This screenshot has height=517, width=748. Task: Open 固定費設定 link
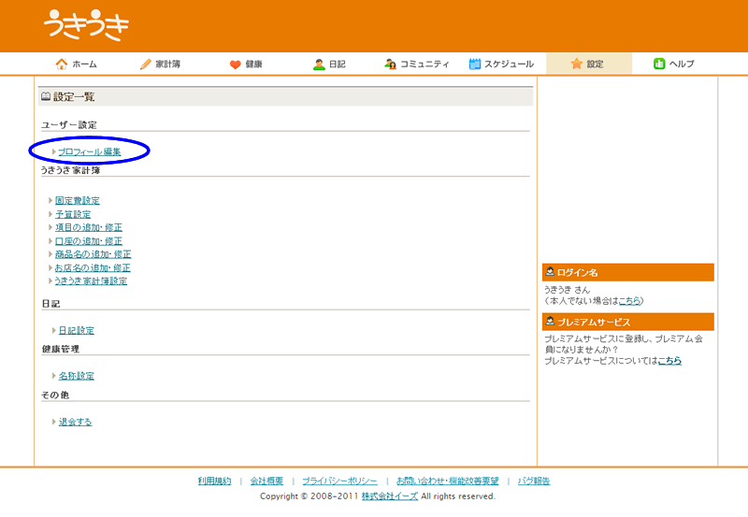(x=78, y=200)
